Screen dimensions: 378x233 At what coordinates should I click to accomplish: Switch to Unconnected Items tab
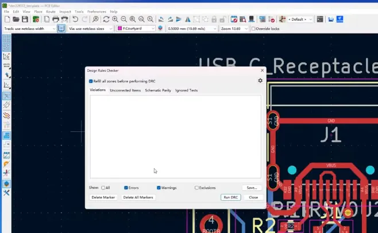tap(125, 90)
